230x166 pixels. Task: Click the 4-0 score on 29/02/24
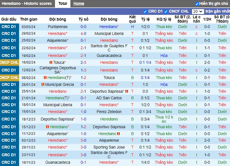click(x=83, y=33)
